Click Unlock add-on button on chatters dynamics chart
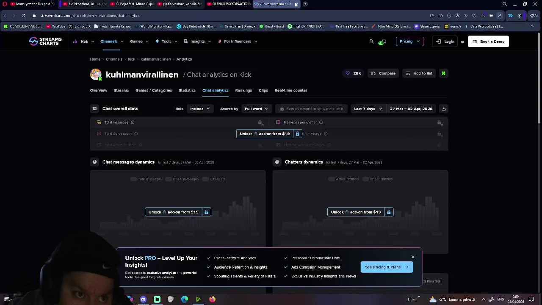The width and height of the screenshot is (542, 305). pyautogui.click(x=360, y=212)
